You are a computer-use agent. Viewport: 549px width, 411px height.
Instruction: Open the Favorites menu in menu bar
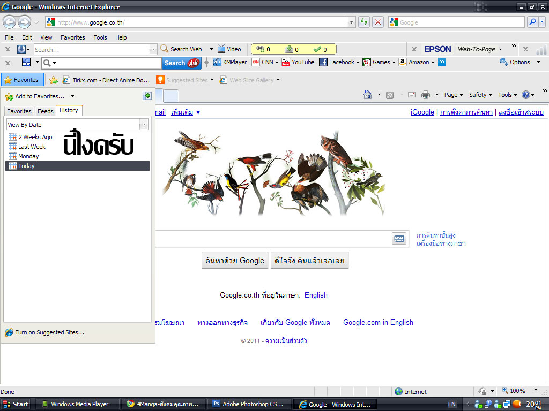coord(73,37)
